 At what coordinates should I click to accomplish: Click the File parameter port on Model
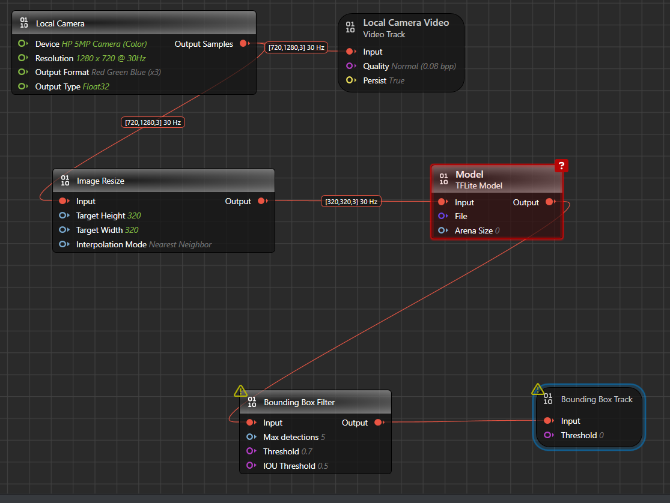(443, 216)
